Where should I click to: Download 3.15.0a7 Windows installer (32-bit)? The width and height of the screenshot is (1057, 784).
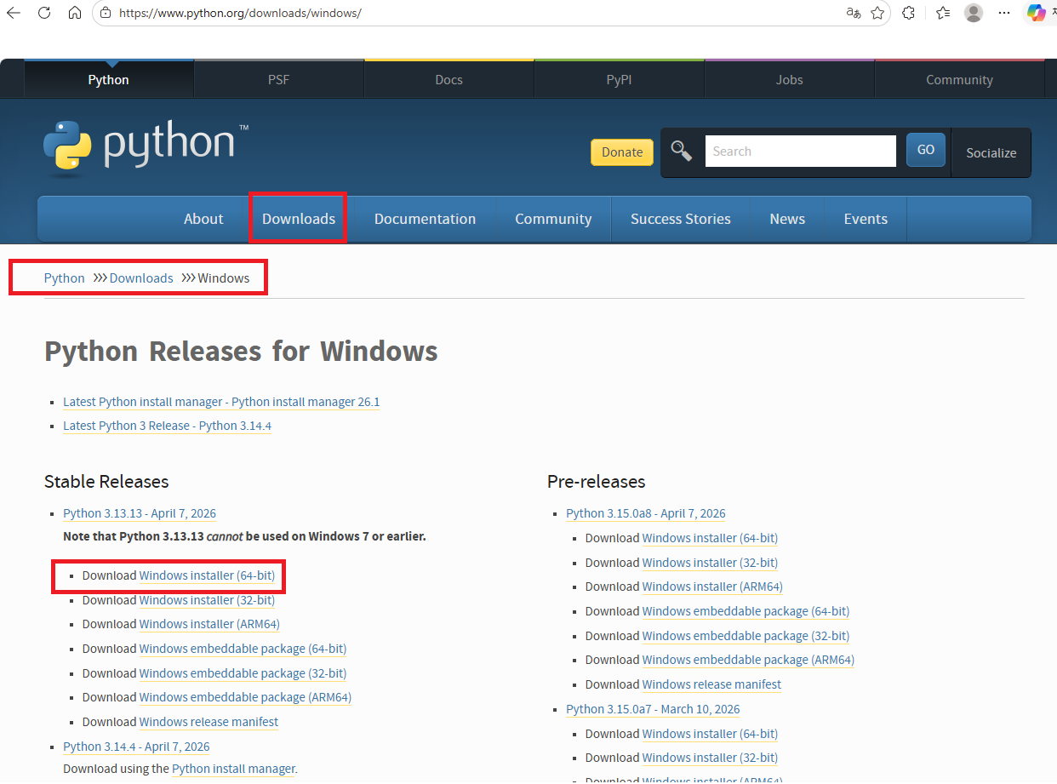point(710,758)
